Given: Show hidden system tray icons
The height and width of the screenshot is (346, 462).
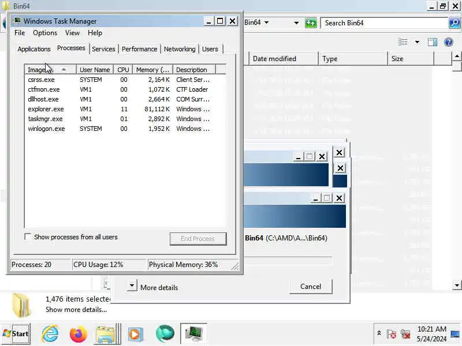Looking at the screenshot, I should pyautogui.click(x=379, y=333).
